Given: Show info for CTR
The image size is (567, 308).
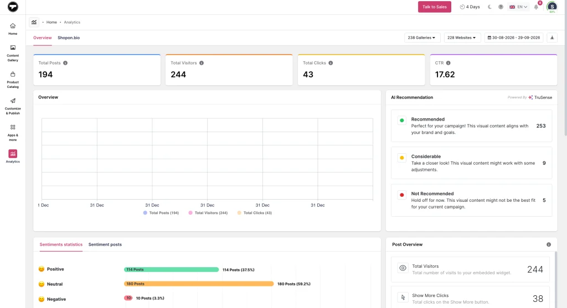Looking at the screenshot, I should pyautogui.click(x=448, y=63).
